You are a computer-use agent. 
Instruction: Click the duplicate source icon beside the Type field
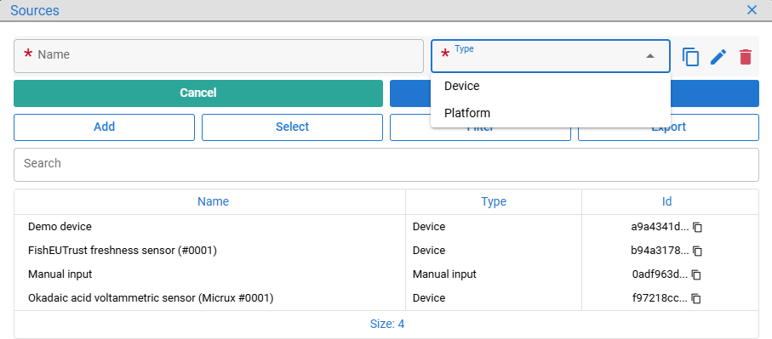pos(691,57)
